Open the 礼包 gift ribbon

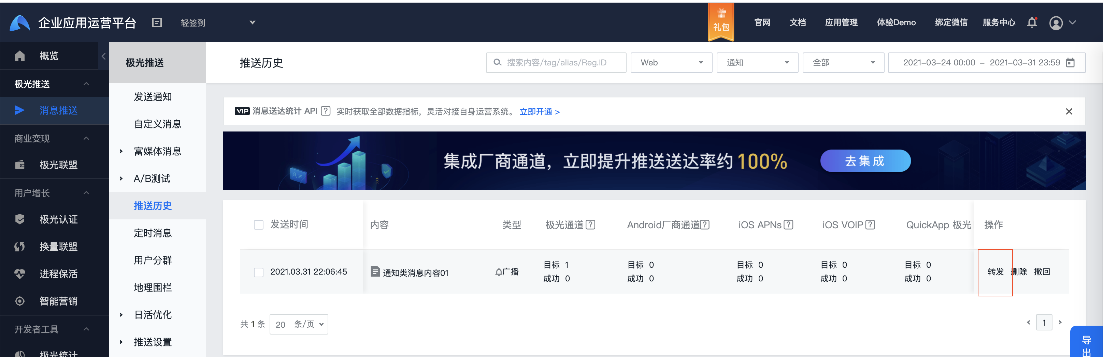pyautogui.click(x=721, y=22)
